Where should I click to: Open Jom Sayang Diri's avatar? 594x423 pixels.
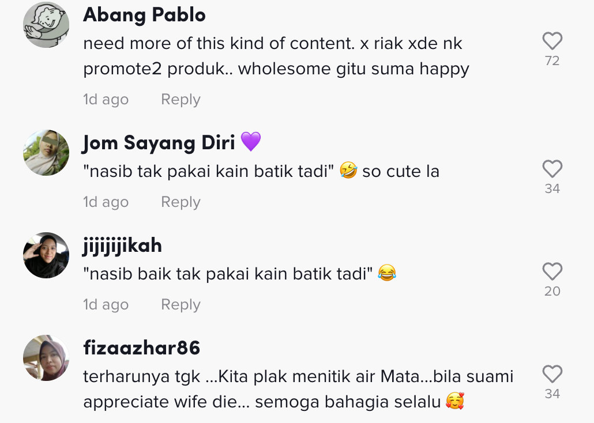(46, 153)
